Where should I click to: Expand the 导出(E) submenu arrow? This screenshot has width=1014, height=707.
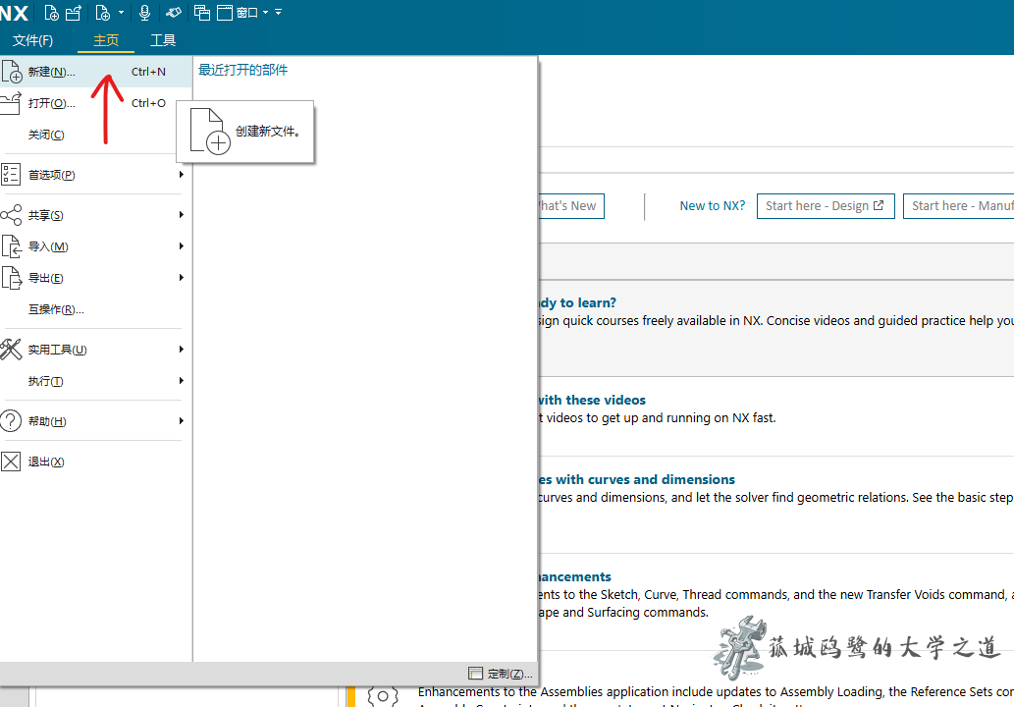point(181,278)
